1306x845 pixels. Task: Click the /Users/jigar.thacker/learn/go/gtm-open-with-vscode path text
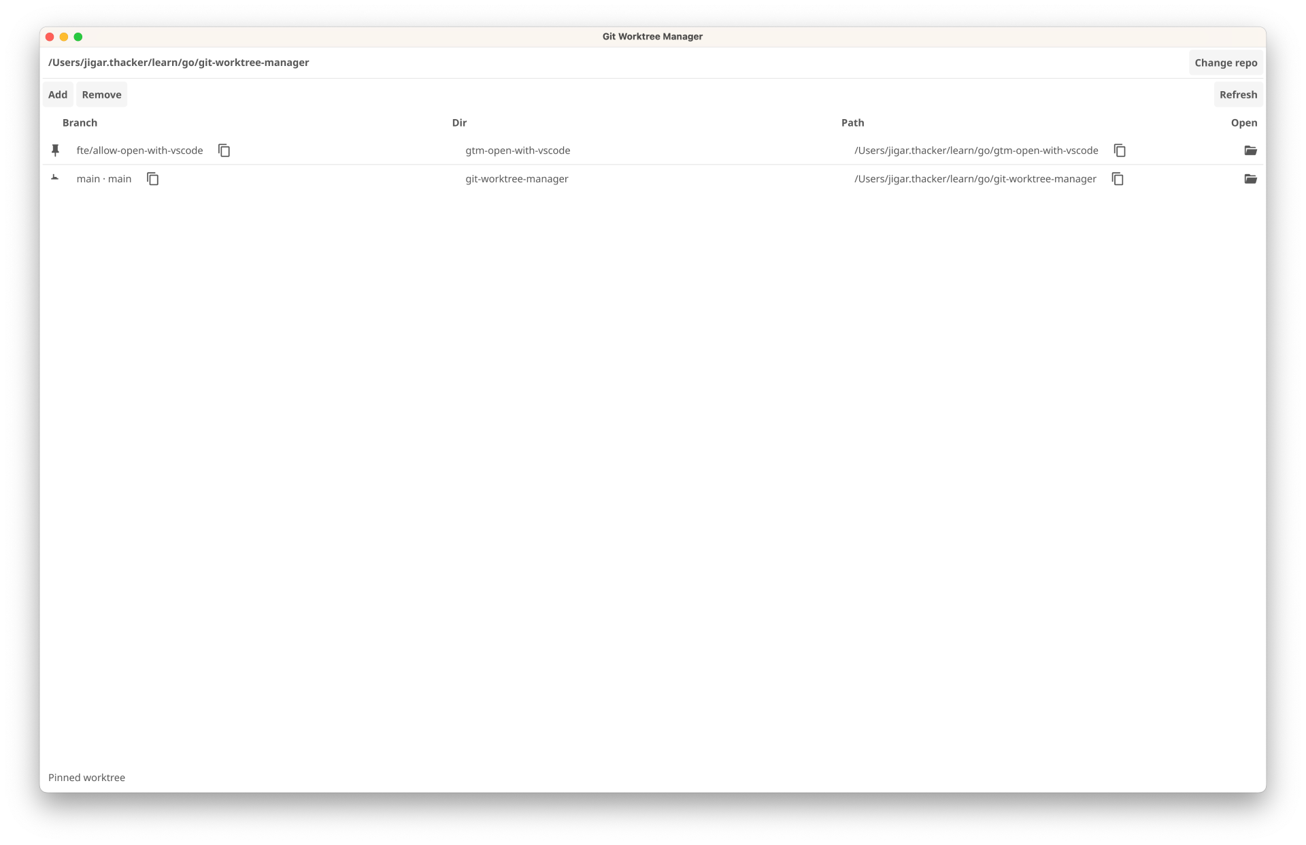(976, 150)
